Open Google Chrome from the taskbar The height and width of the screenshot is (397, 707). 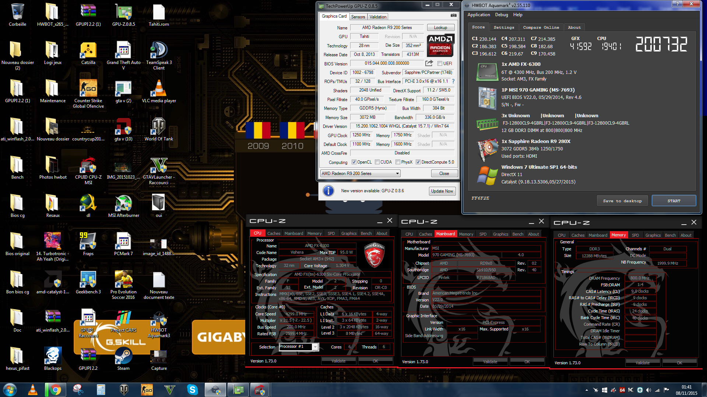[x=55, y=390]
